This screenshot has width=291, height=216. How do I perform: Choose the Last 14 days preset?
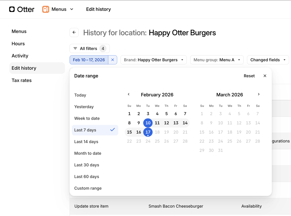[86, 142]
